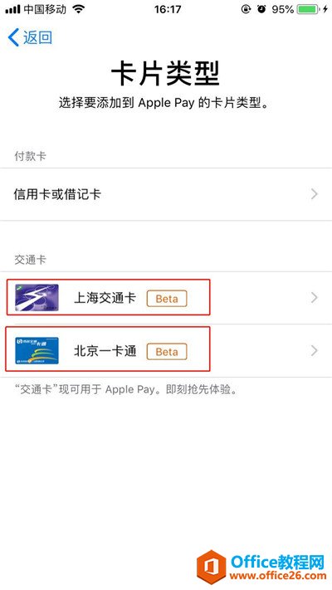332x590 pixels.
Task: Go back via 返回 label
Action: coord(37,38)
